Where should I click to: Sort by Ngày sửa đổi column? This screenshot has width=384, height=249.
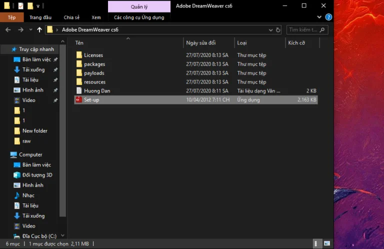(x=201, y=43)
